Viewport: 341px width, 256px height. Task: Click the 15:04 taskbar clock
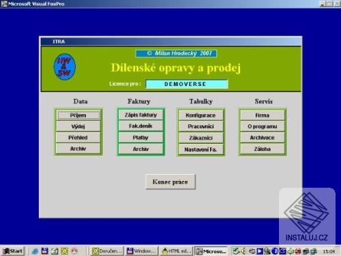pyautogui.click(x=329, y=251)
